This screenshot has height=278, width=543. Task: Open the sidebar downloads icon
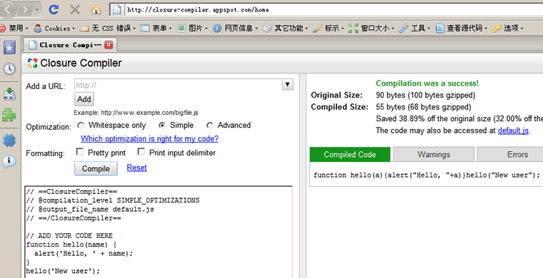click(x=9, y=93)
